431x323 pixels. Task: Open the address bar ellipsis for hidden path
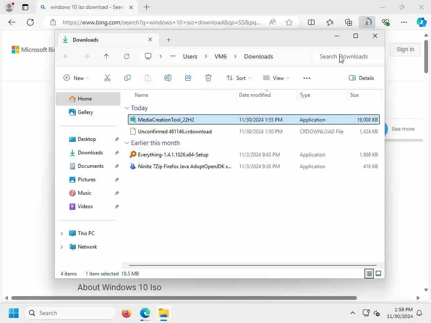pos(173,56)
